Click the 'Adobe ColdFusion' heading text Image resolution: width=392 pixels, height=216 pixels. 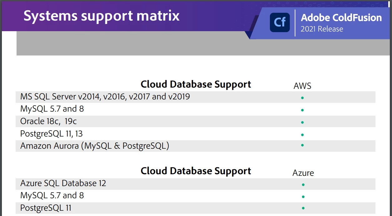click(x=341, y=17)
